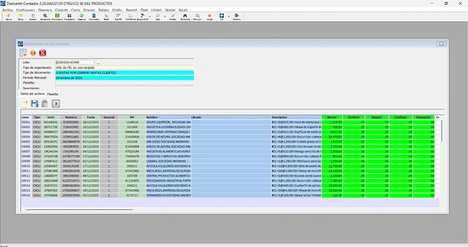This screenshot has width=468, height=247.
Task: Open the Calculadora toolbar icon
Action: (94, 16)
